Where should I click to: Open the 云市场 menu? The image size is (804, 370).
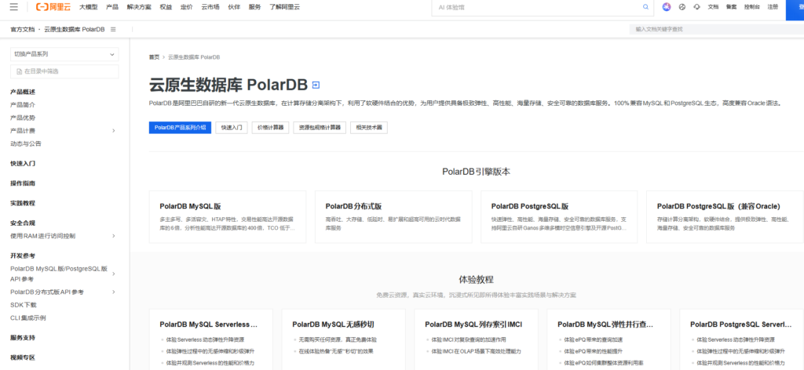tap(210, 7)
